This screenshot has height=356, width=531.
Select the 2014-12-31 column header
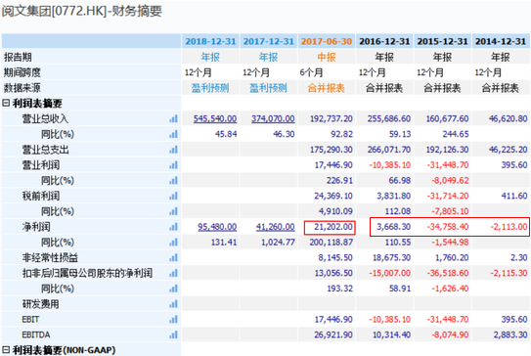pos(500,41)
